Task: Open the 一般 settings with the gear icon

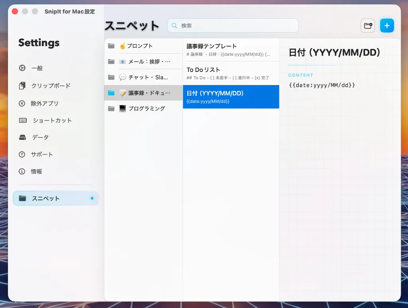Action: point(22,68)
